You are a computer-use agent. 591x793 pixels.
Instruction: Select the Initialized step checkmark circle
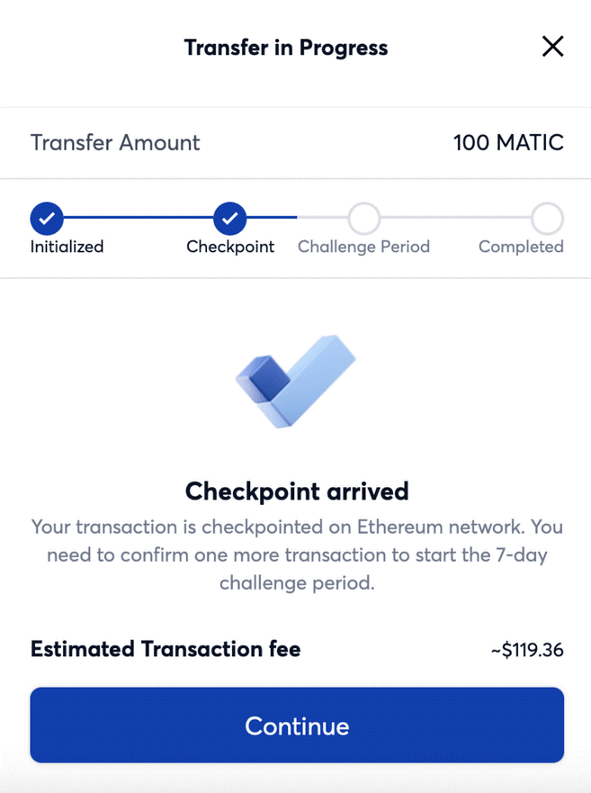(47, 218)
